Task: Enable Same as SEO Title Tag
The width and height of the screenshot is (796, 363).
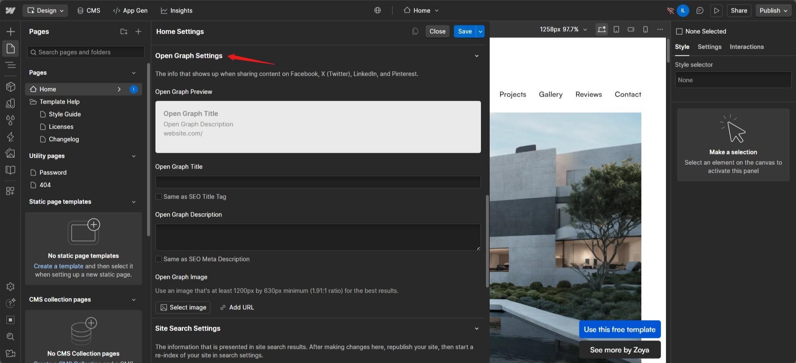Action: tap(158, 196)
